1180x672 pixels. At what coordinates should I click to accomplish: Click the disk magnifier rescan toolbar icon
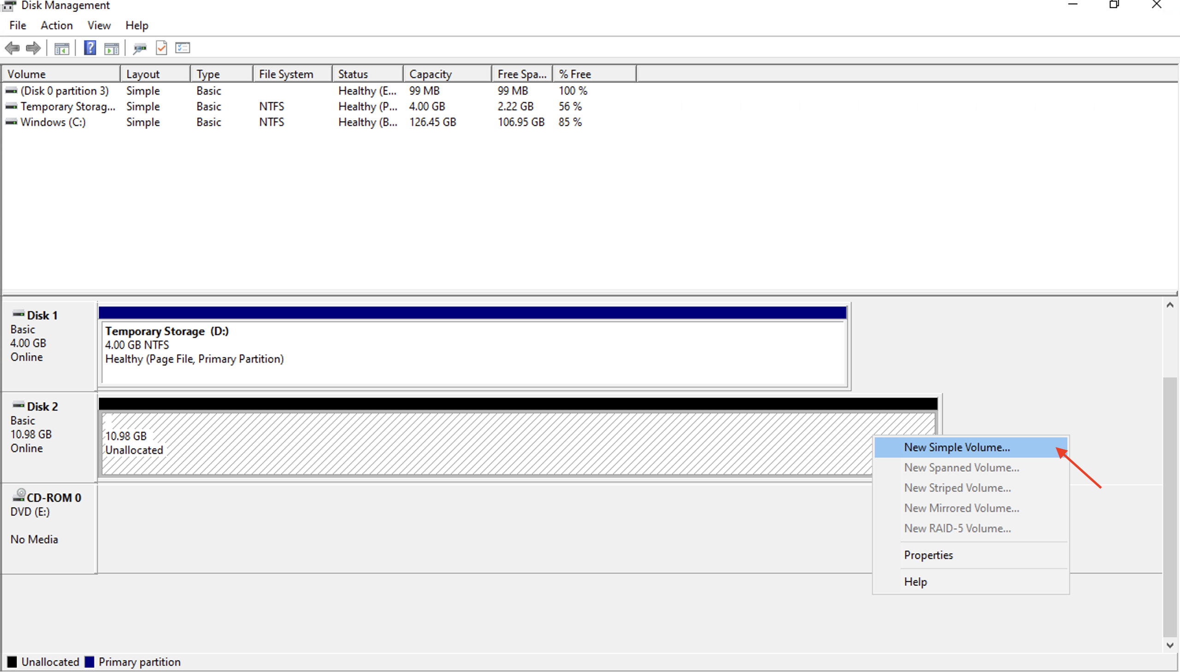pyautogui.click(x=139, y=48)
